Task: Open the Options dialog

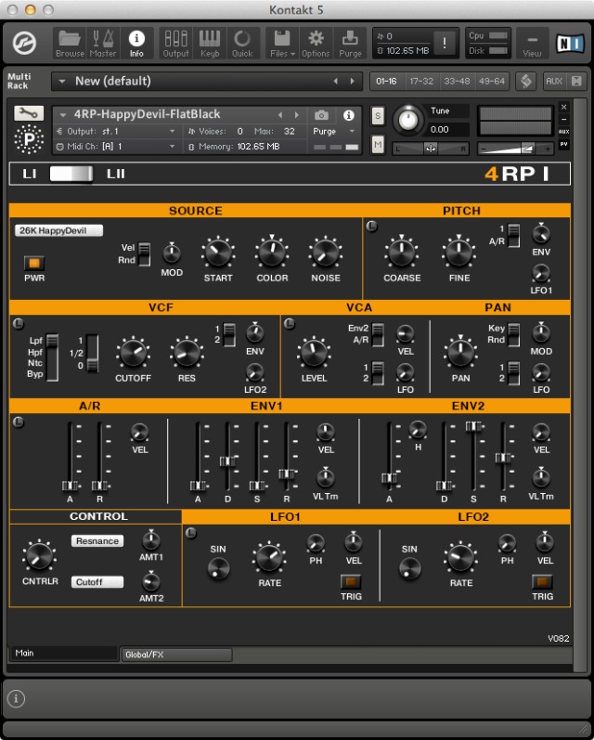Action: pyautogui.click(x=316, y=43)
